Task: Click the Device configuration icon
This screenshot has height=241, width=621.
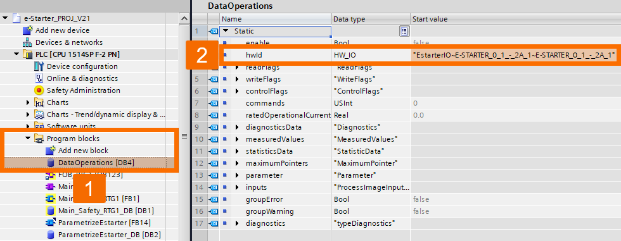Action: (x=39, y=66)
